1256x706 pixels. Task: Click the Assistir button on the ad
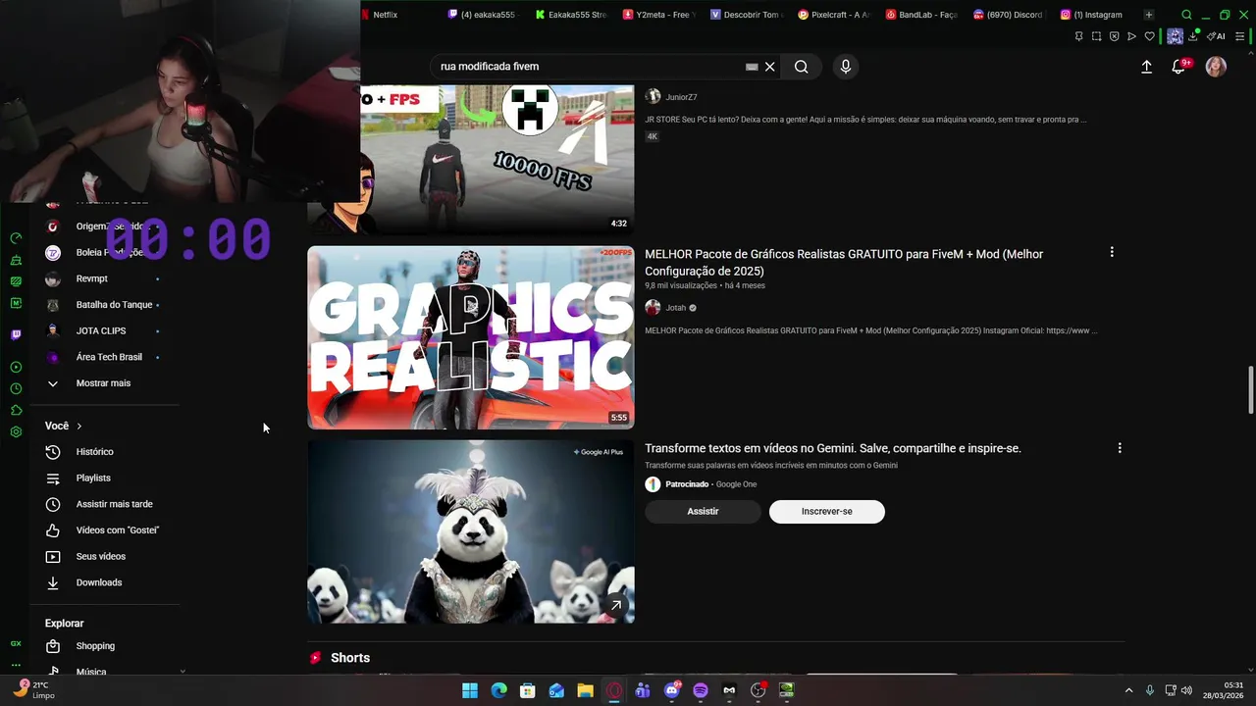coord(703,512)
